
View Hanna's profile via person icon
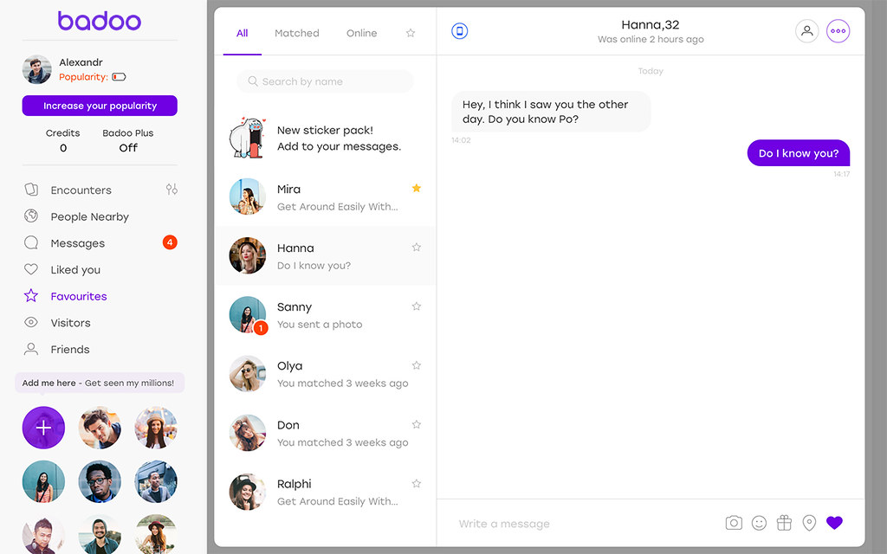[x=806, y=31]
